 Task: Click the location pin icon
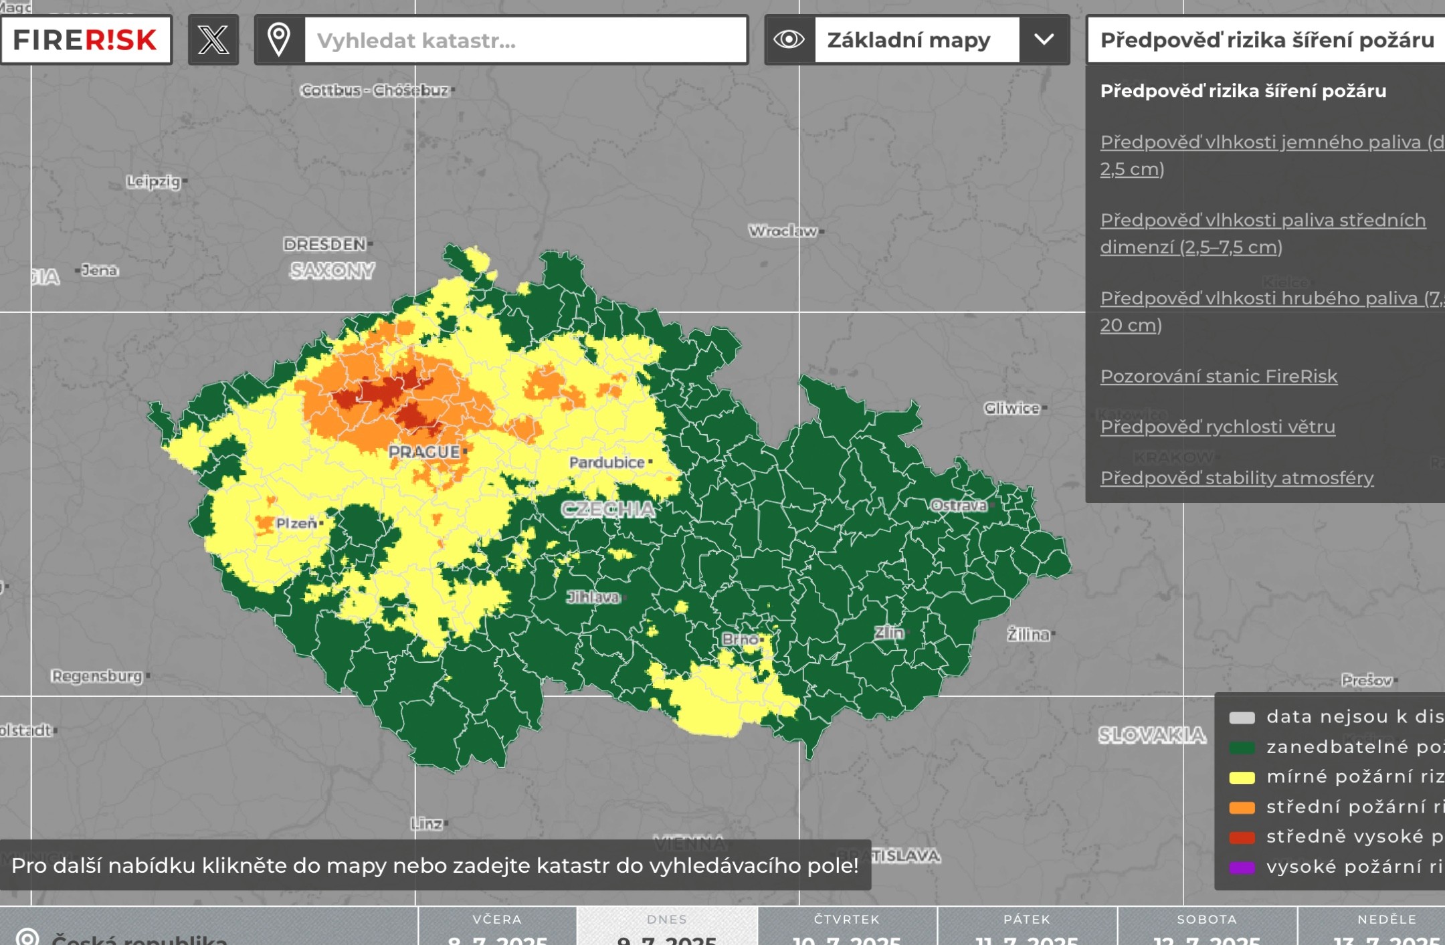coord(279,40)
